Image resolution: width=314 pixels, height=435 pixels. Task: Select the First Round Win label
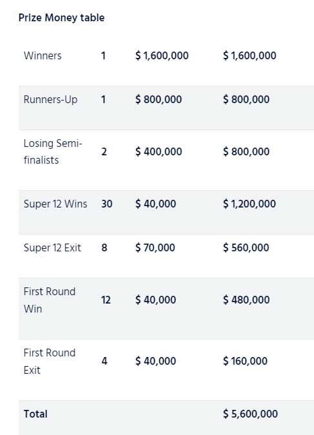tap(50, 300)
